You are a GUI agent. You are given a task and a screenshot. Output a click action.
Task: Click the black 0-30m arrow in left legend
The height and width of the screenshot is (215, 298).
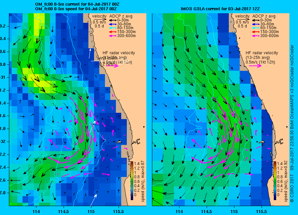click(x=113, y=20)
